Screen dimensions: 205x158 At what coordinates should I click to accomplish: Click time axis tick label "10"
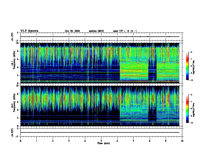(182, 141)
